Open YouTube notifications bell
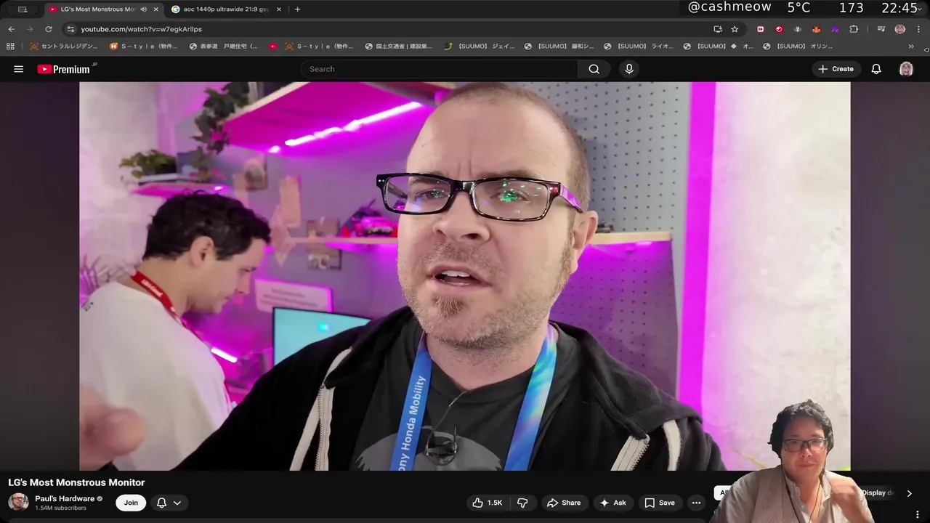Viewport: 930px width, 523px height. point(876,69)
